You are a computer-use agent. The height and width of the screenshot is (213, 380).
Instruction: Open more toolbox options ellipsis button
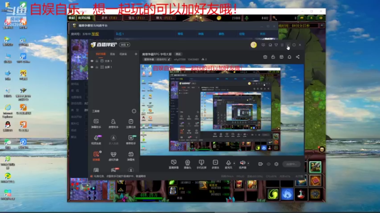click(x=134, y=111)
